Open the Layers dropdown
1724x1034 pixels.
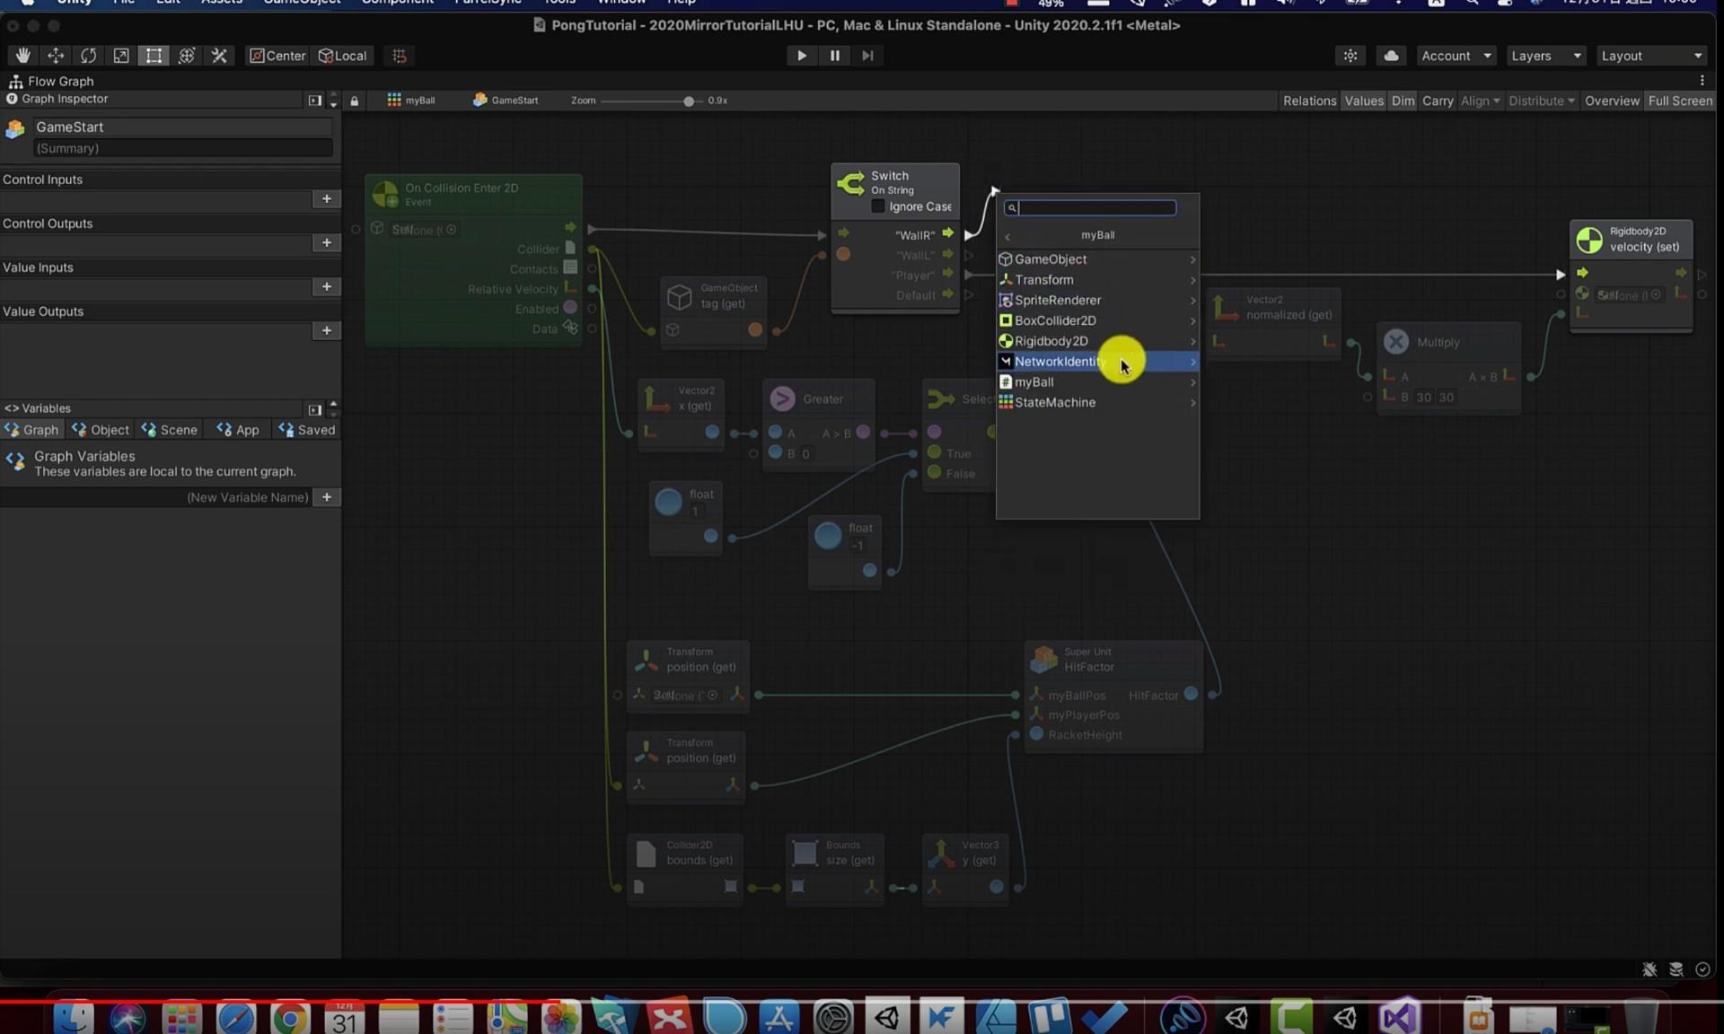[x=1545, y=56]
